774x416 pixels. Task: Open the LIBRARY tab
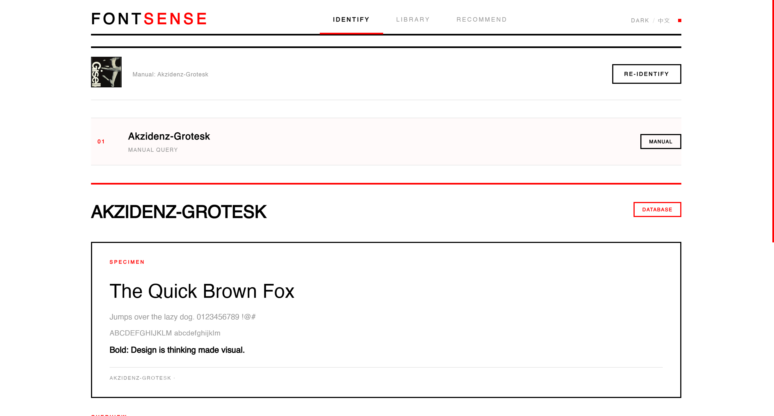(x=413, y=19)
